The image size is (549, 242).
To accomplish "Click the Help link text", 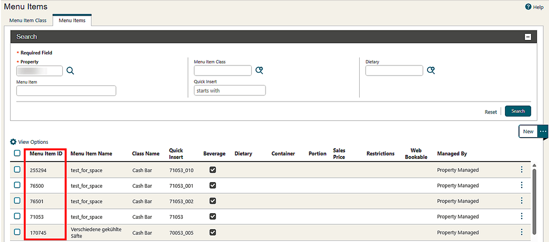I will [x=538, y=7].
